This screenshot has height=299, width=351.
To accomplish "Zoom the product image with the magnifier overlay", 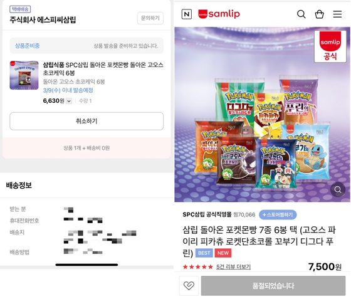I will [338, 189].
